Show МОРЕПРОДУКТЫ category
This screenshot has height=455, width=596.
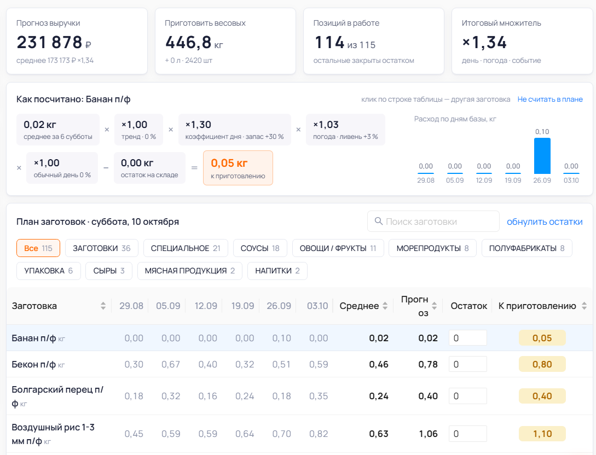pos(432,248)
